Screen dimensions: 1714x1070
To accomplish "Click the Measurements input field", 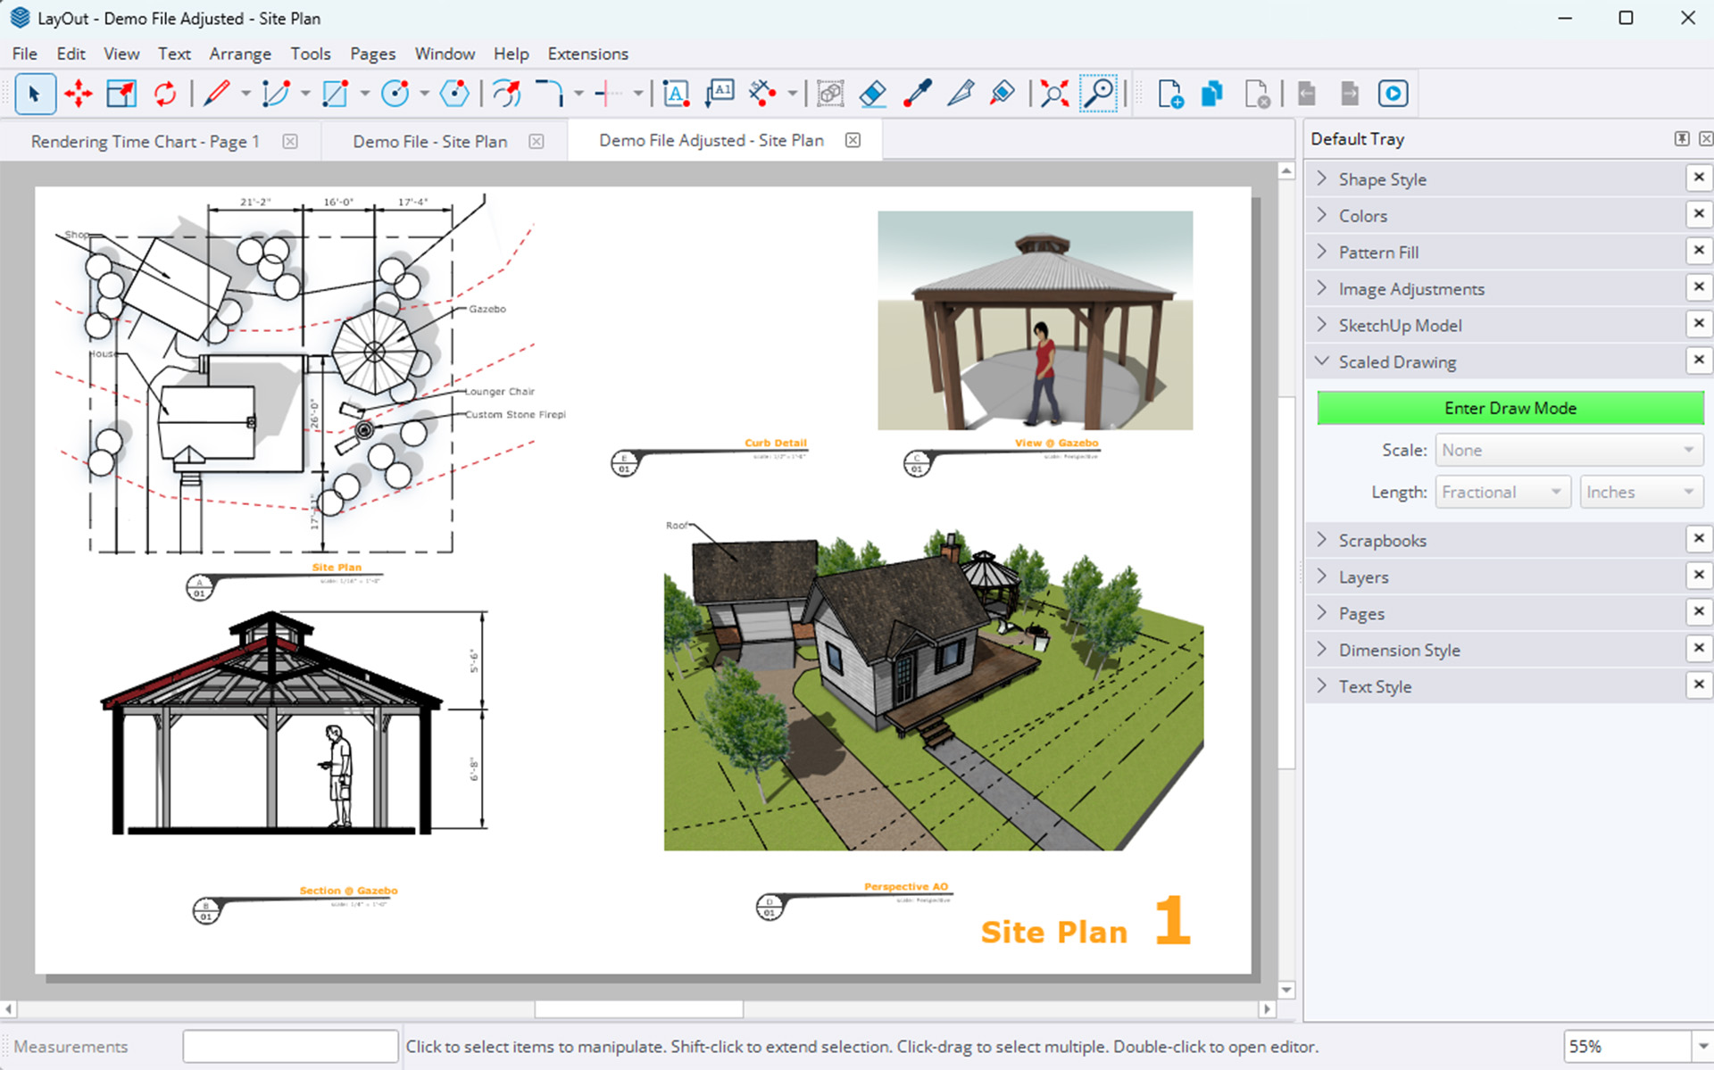I will [290, 1047].
